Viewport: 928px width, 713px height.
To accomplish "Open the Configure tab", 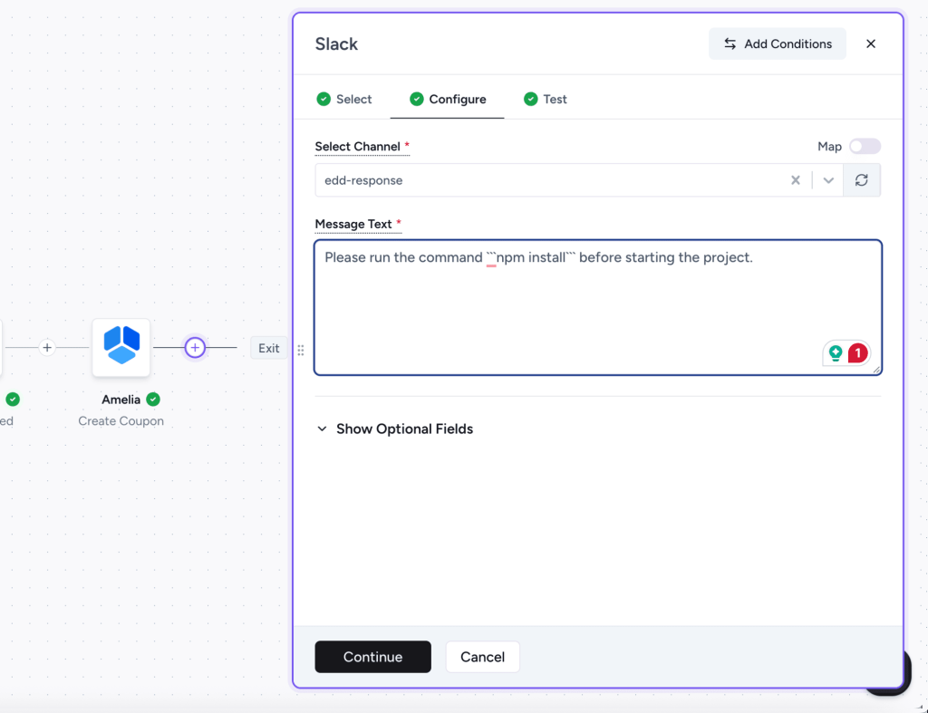I will 448,100.
